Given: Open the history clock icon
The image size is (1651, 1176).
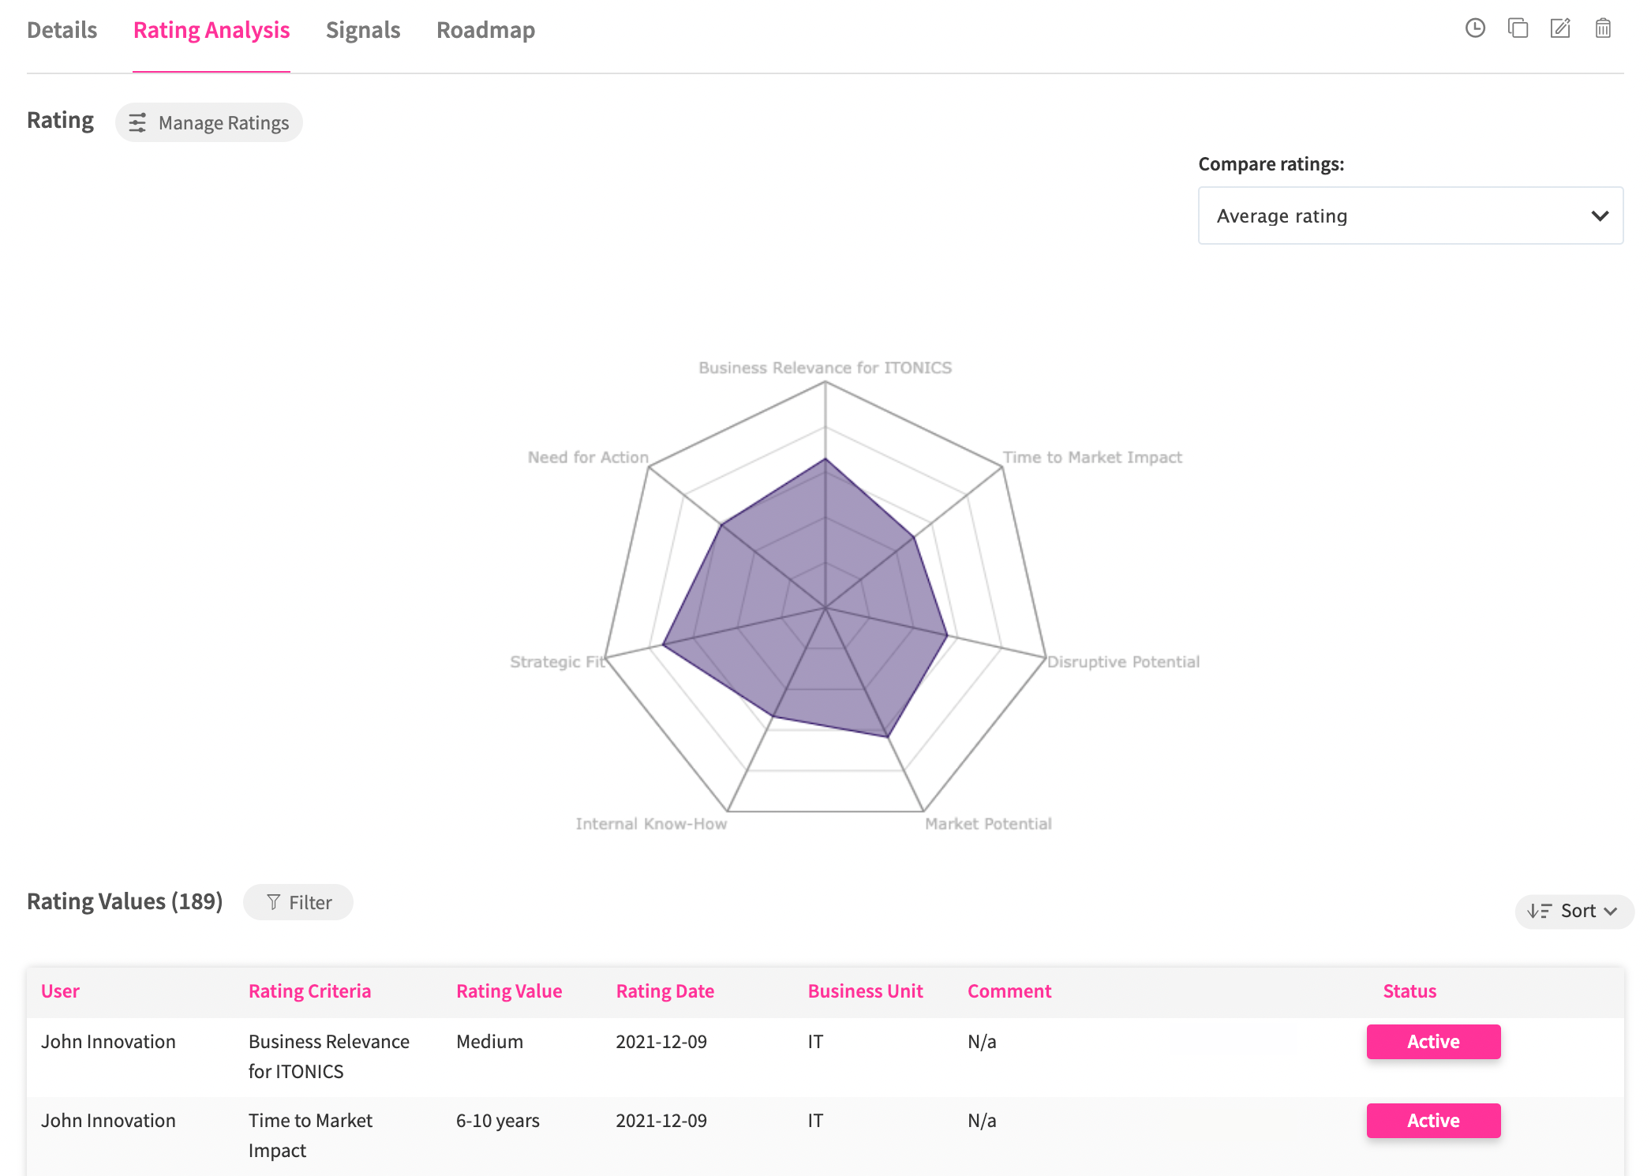Looking at the screenshot, I should tap(1474, 28).
